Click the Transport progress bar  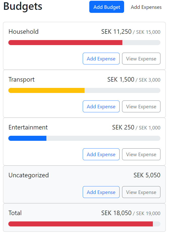tap(84, 90)
